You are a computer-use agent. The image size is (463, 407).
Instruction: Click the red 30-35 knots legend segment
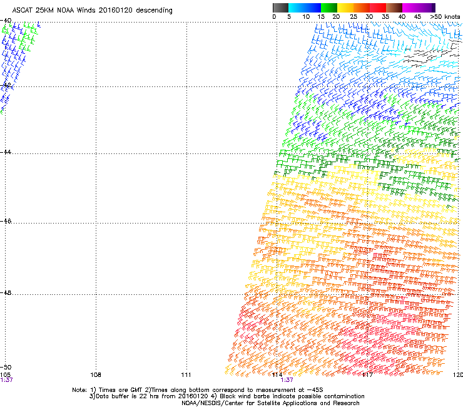378,8
